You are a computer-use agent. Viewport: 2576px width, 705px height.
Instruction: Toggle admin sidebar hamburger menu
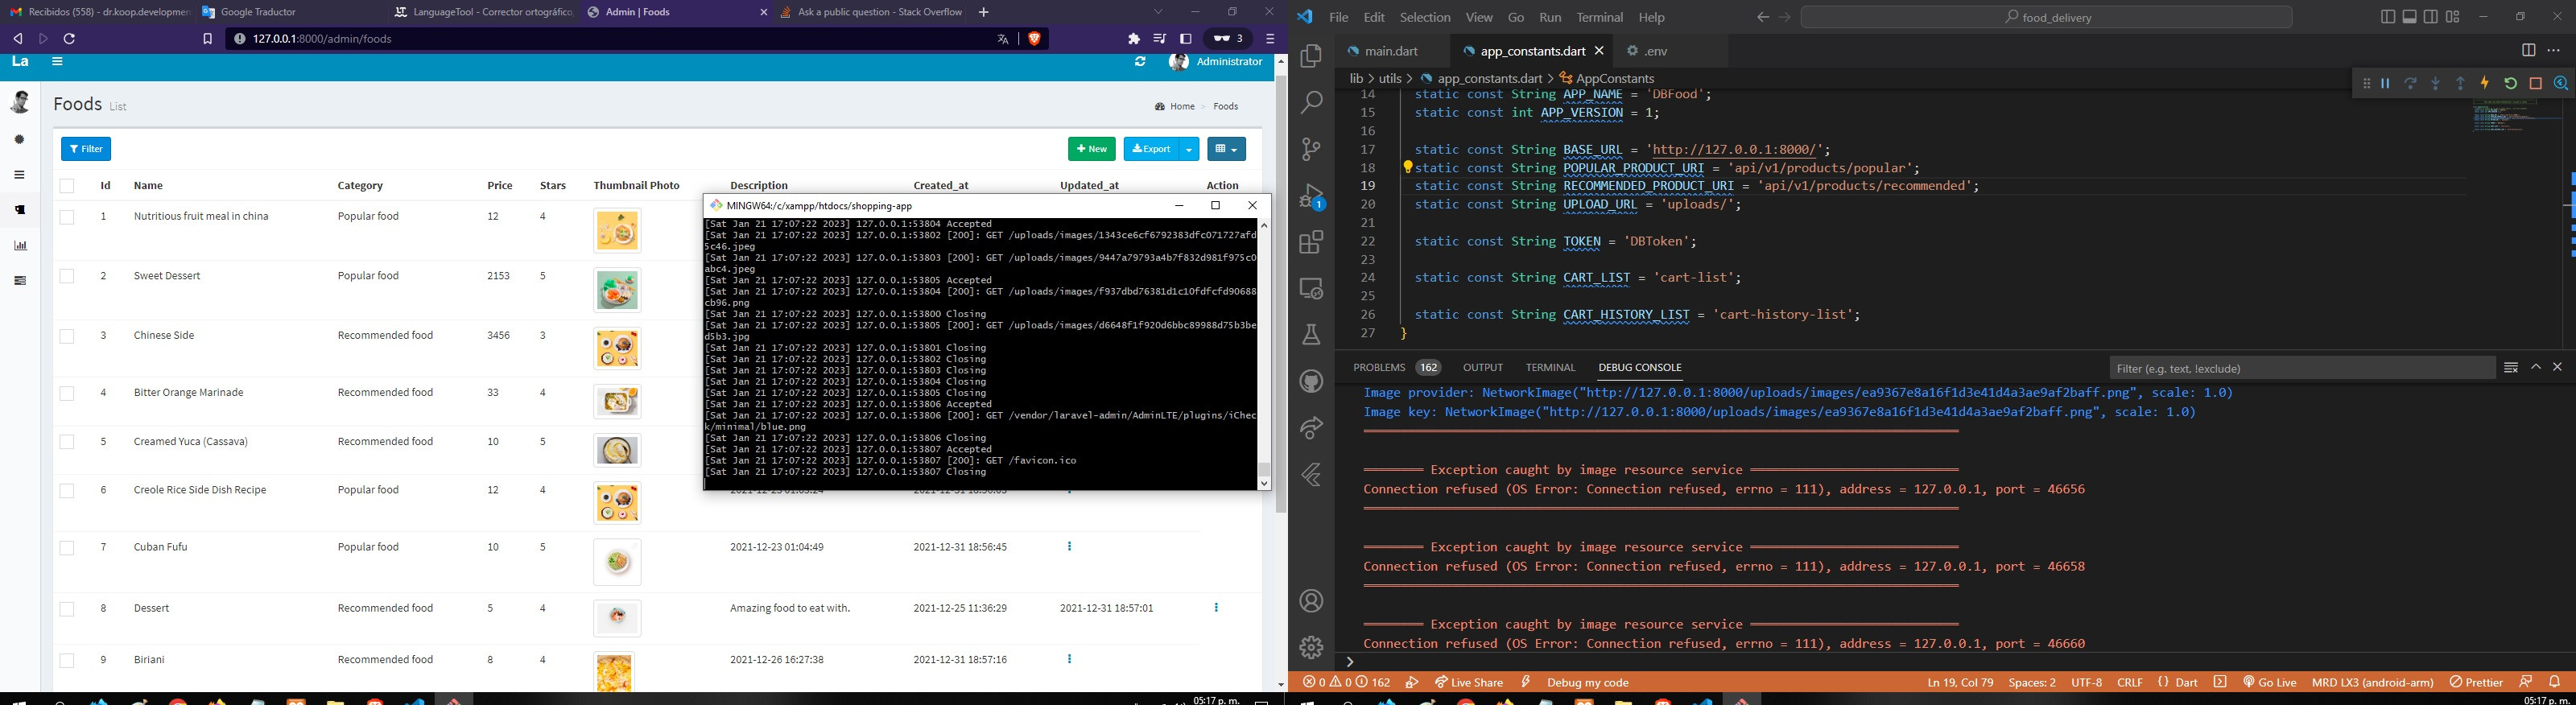(57, 62)
